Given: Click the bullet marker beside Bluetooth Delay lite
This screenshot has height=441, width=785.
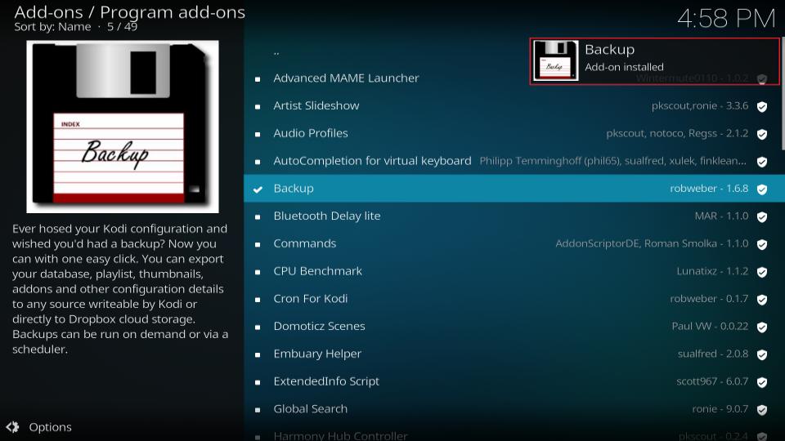Looking at the screenshot, I should tap(258, 217).
